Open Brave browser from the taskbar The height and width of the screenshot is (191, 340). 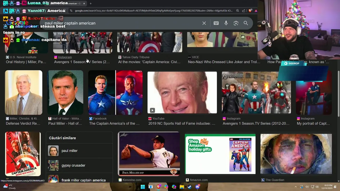159,187
